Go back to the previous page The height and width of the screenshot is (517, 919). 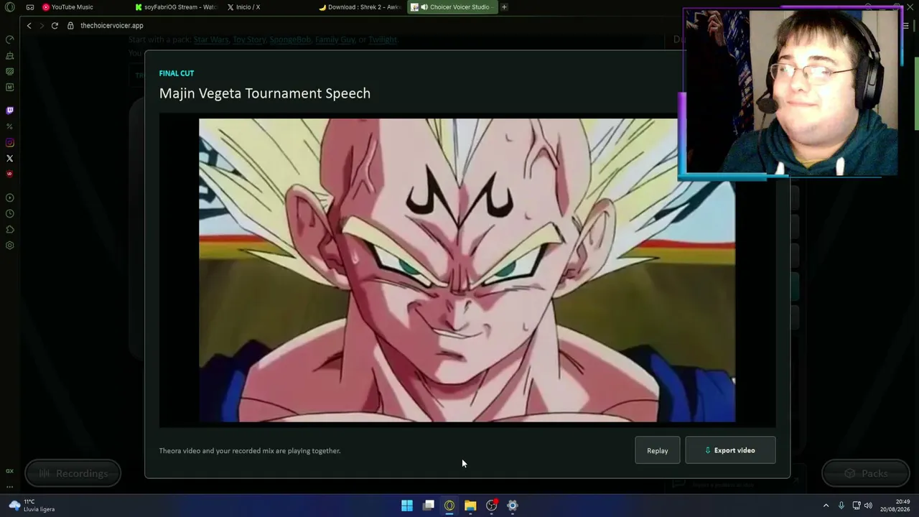29,26
